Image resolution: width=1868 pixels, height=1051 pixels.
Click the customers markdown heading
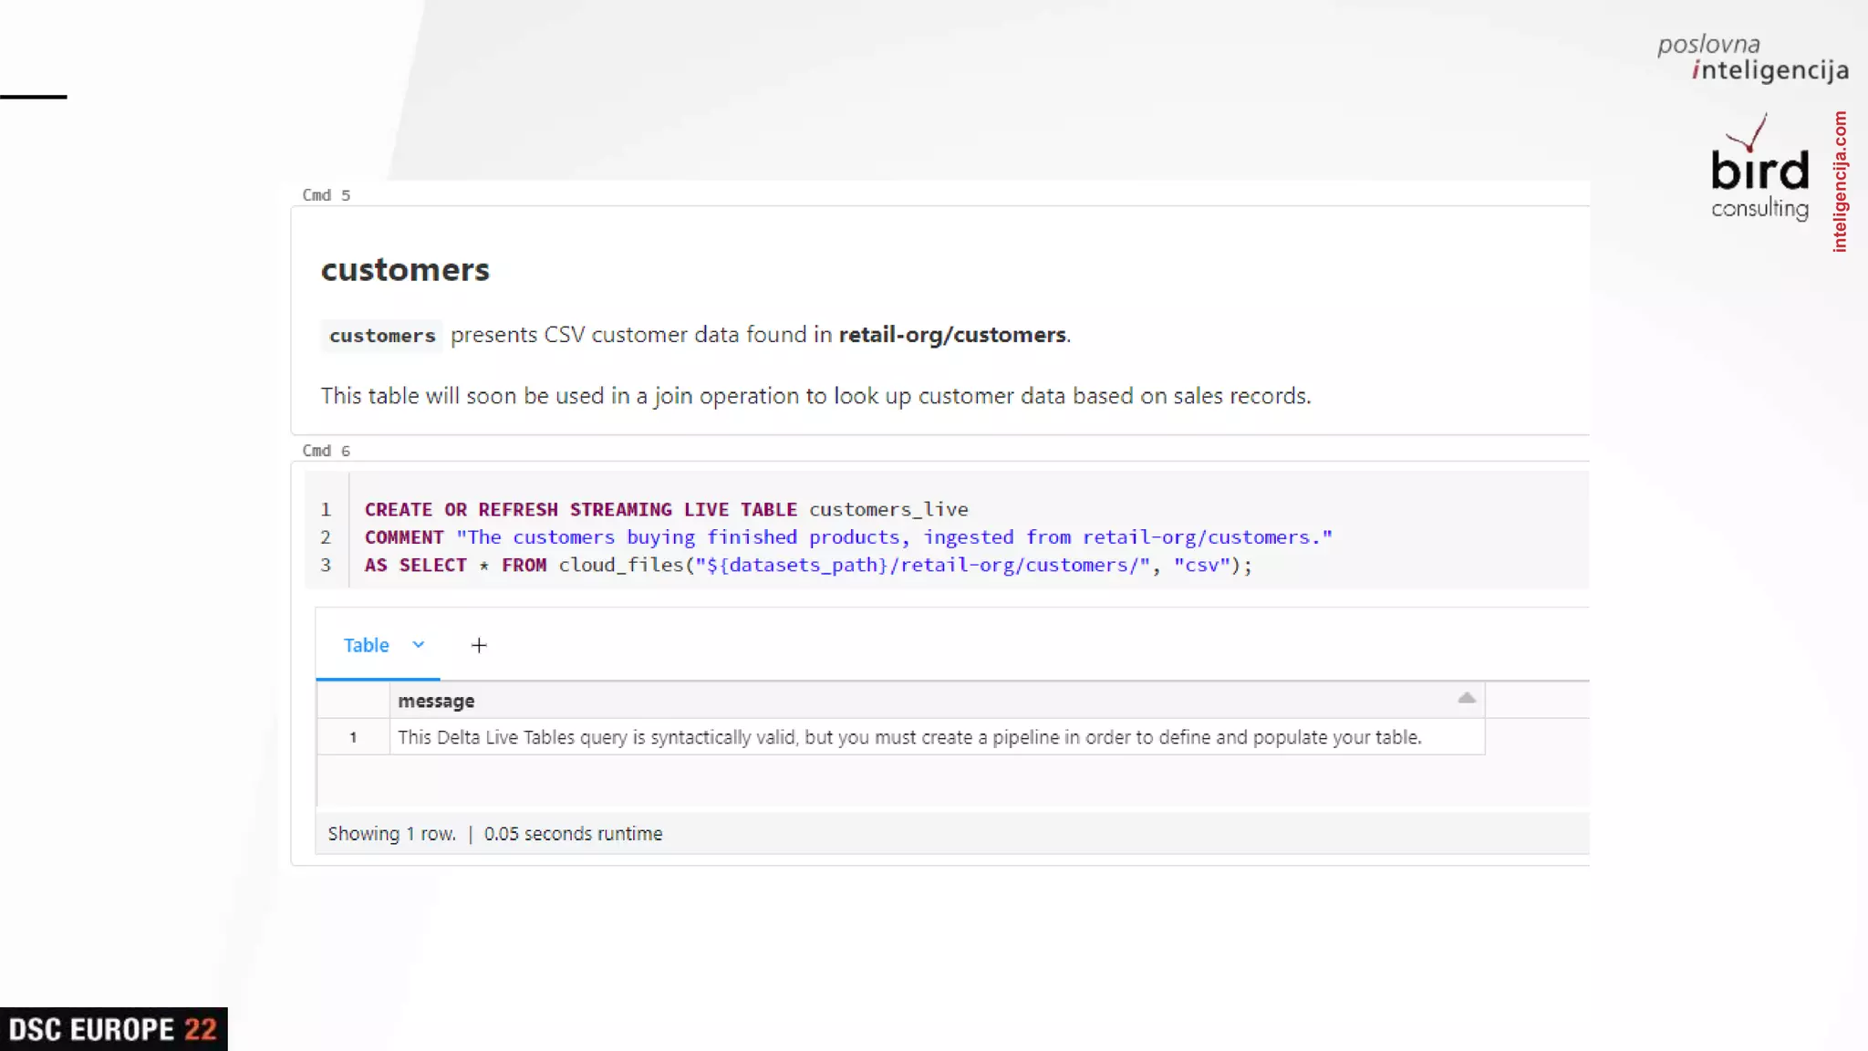[x=405, y=270]
